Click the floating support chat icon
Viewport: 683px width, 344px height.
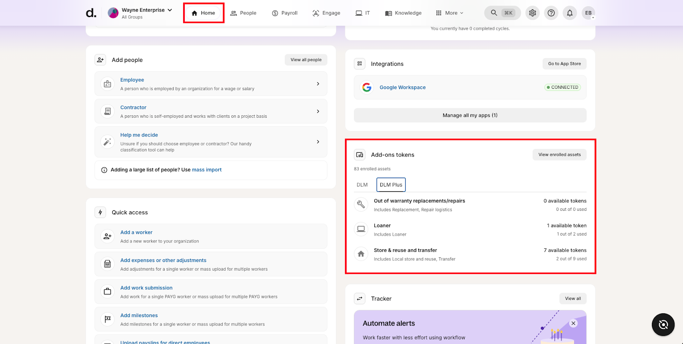point(663,324)
